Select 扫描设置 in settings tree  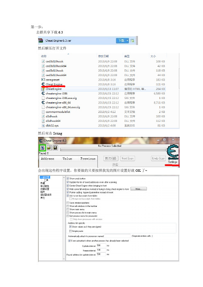point(45,189)
